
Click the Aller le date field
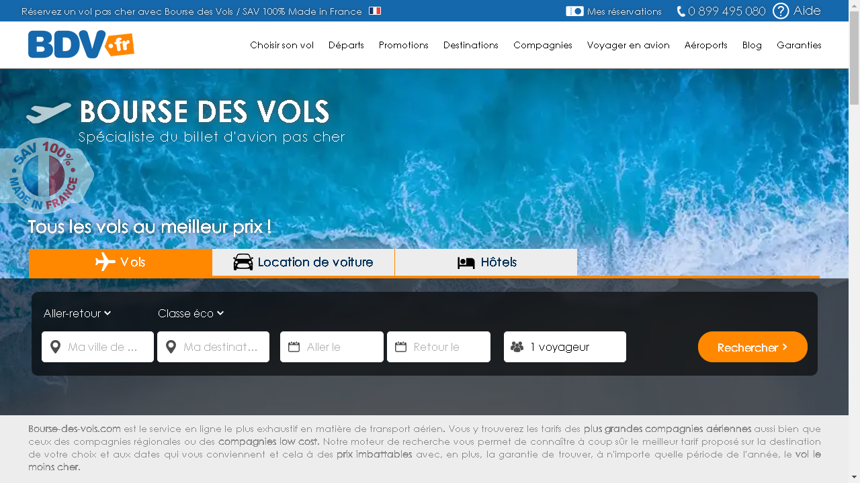(332, 347)
